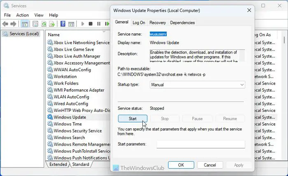Click the Refresh toolbar icon
Image resolution: width=288 pixels, height=176 pixels.
point(44,24)
